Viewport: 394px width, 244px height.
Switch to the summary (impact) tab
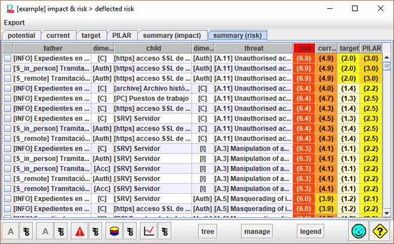tap(176, 36)
